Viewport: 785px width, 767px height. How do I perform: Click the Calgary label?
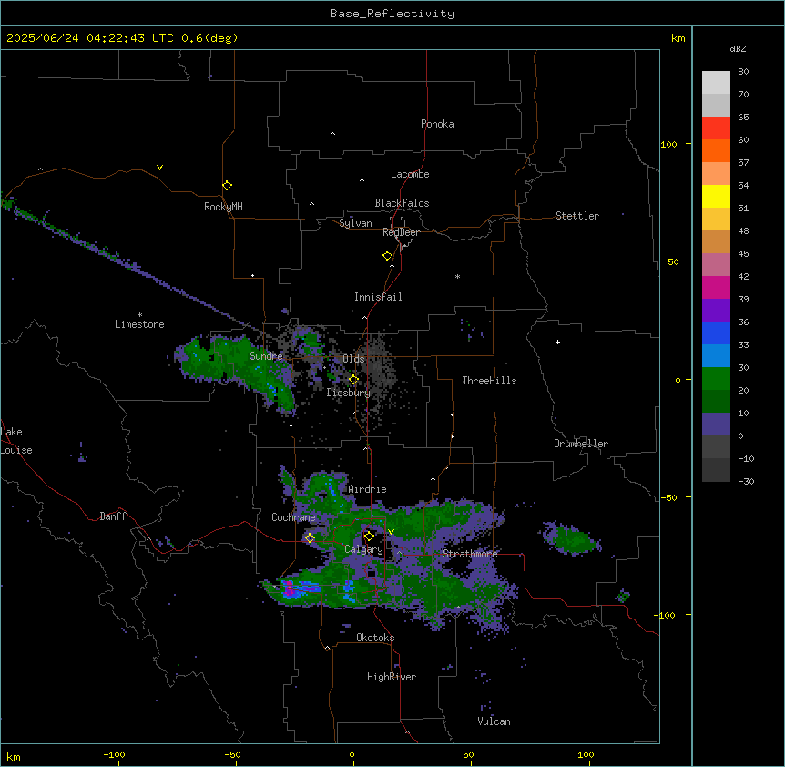click(363, 549)
